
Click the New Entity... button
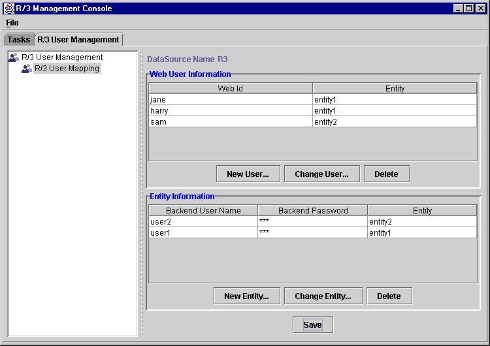pos(247,296)
